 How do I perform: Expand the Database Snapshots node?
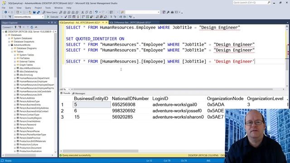coord(9,42)
